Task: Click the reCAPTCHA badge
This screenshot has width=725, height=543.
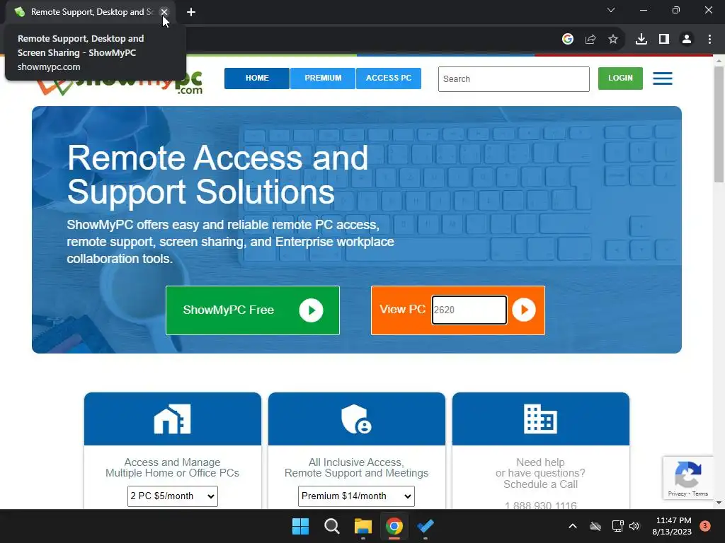Action: coord(688,477)
